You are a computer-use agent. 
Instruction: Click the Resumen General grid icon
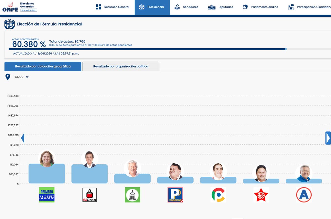[x=98, y=7]
